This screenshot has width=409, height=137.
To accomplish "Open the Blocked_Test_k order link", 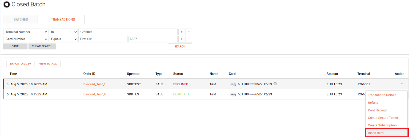I will [95, 95].
